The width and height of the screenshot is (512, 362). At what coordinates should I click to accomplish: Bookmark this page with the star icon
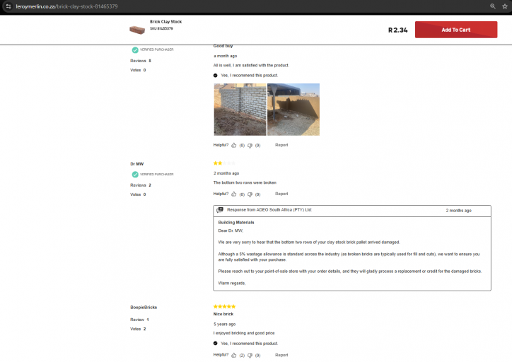tap(504, 6)
